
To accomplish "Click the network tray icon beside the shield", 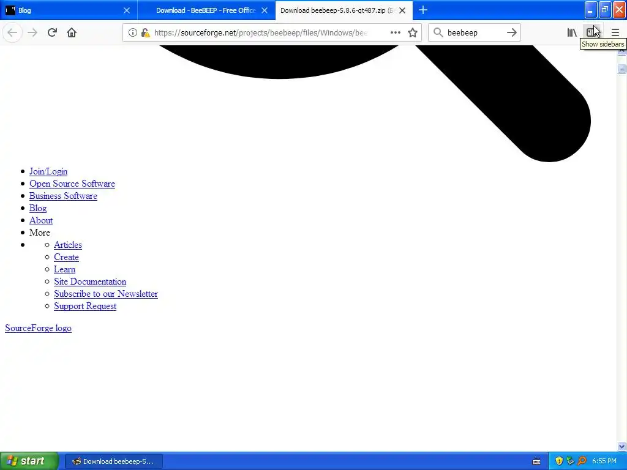I will 570,461.
